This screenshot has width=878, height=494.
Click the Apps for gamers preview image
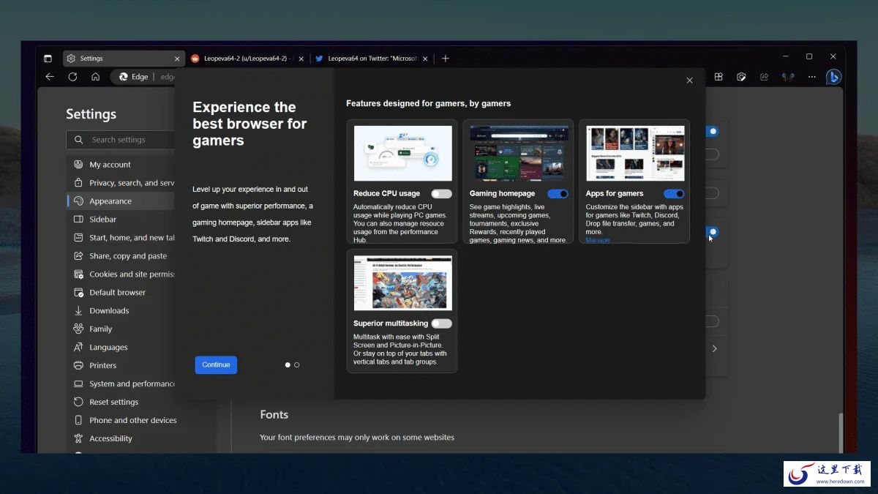tap(635, 153)
